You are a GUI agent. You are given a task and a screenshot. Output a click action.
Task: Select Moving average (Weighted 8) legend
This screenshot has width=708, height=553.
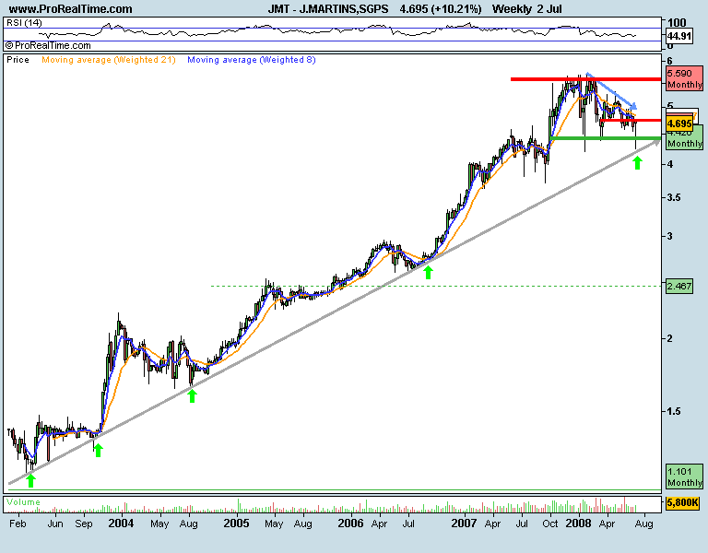(x=252, y=60)
